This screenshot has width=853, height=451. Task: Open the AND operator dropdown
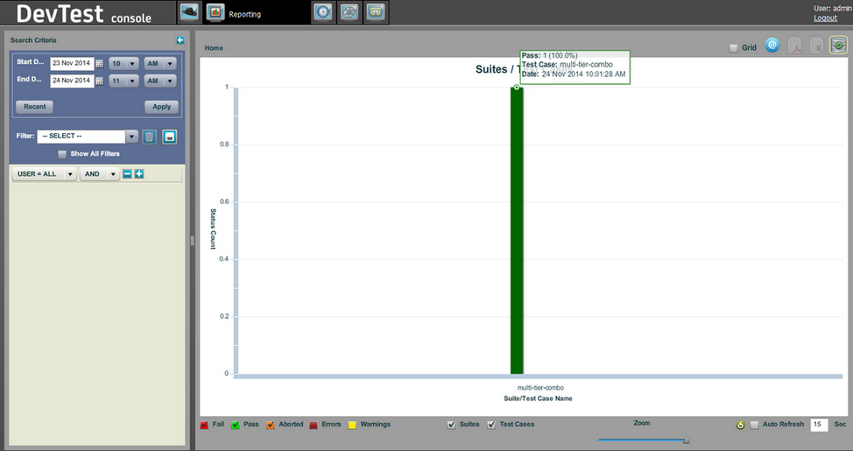(x=100, y=174)
